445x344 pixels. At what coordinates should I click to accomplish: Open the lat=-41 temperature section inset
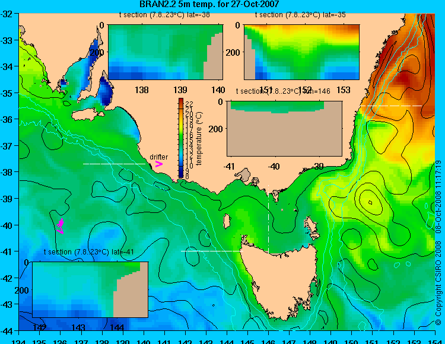point(90,289)
